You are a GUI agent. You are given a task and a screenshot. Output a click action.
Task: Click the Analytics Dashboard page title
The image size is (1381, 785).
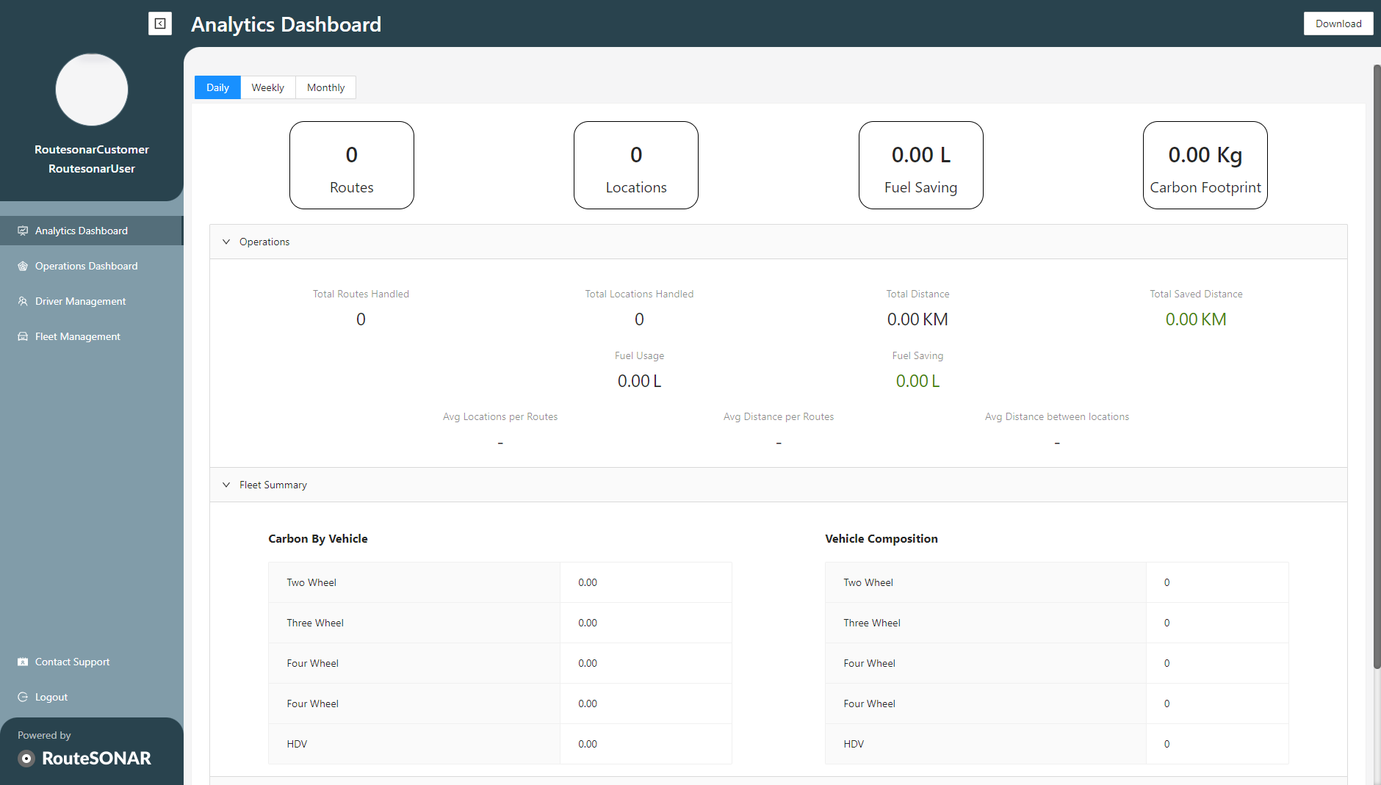click(286, 24)
